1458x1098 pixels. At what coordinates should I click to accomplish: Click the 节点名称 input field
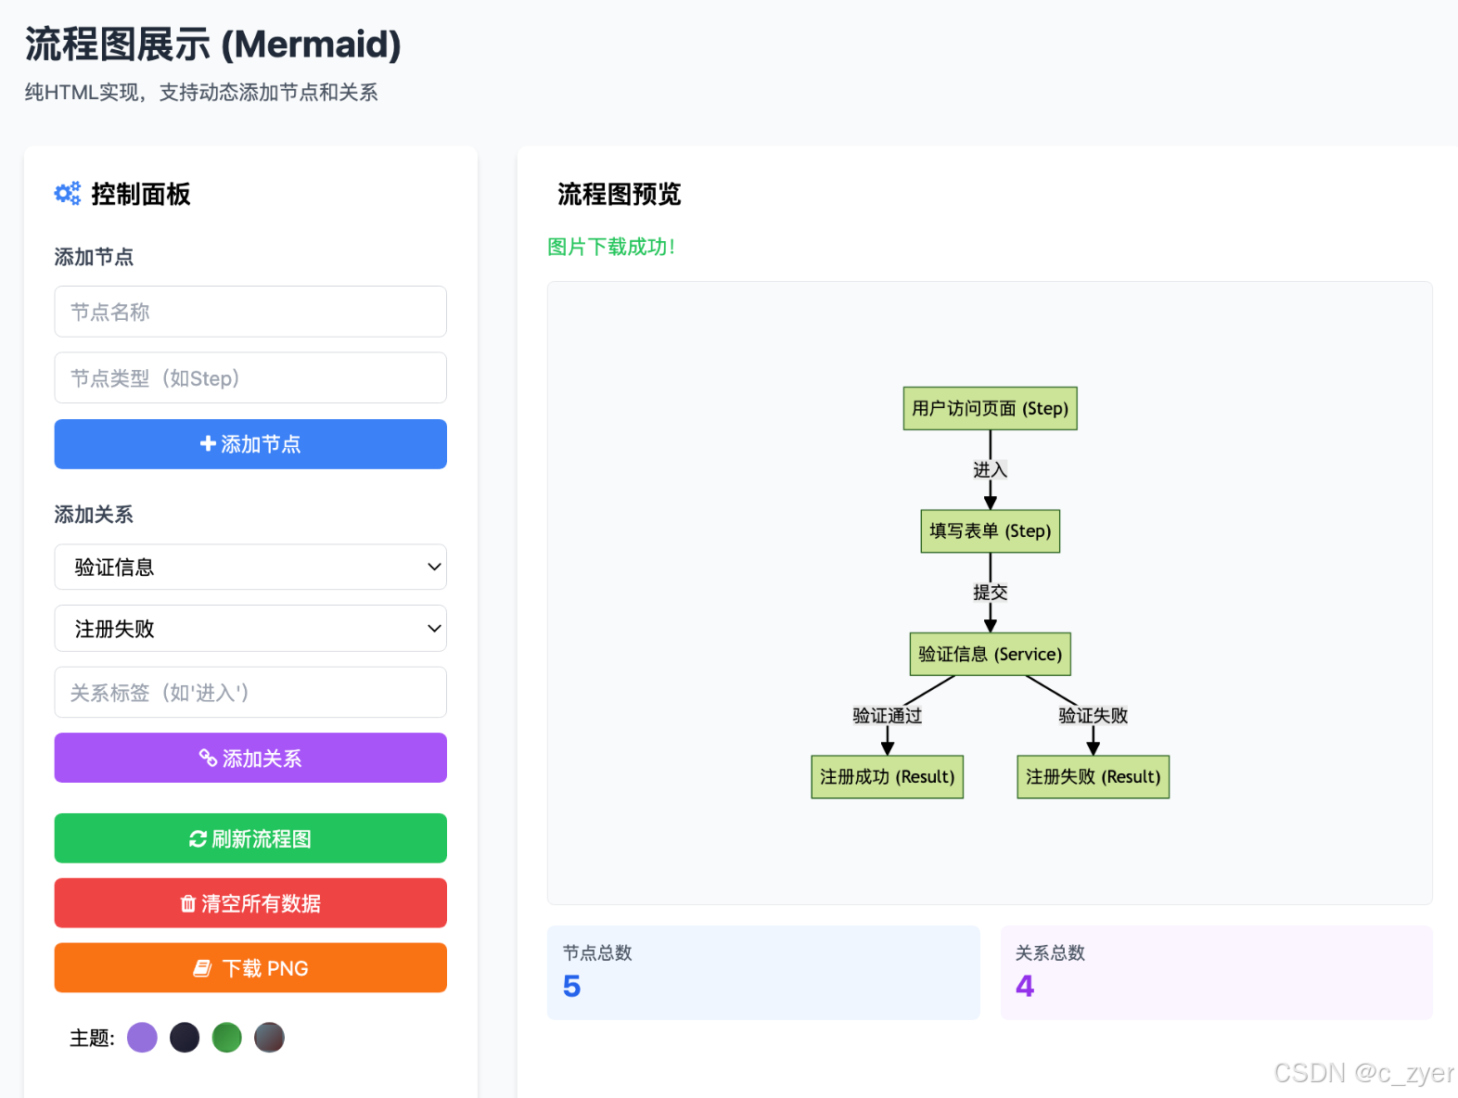pos(250,312)
